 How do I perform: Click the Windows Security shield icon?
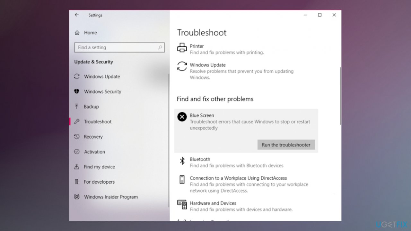(x=77, y=92)
